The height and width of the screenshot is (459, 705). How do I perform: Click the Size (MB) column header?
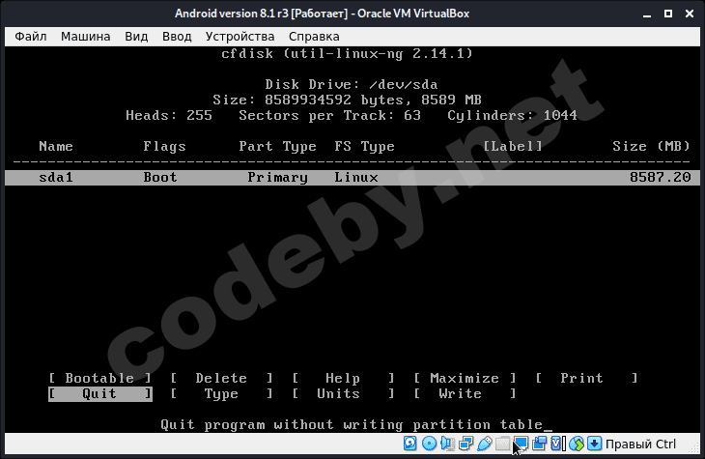click(651, 146)
